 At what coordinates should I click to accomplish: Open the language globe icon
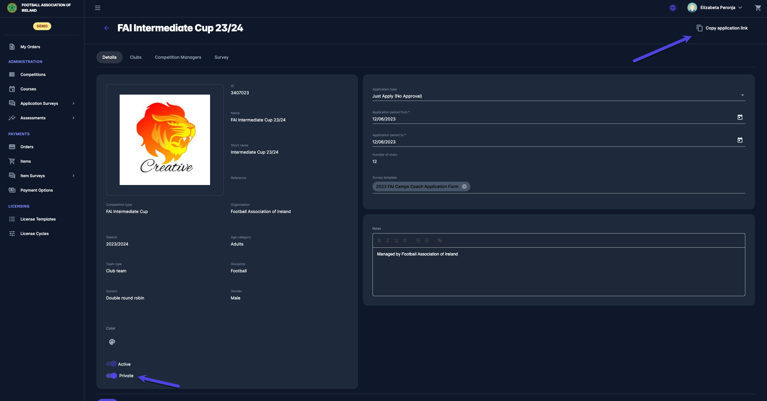tap(673, 8)
